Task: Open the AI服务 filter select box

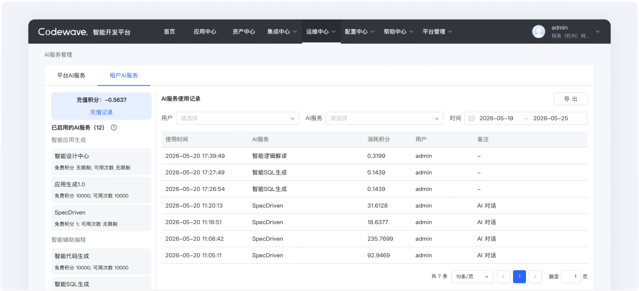Action: 385,118
